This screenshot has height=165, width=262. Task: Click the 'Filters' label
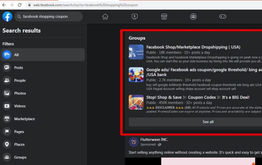pos(8,44)
